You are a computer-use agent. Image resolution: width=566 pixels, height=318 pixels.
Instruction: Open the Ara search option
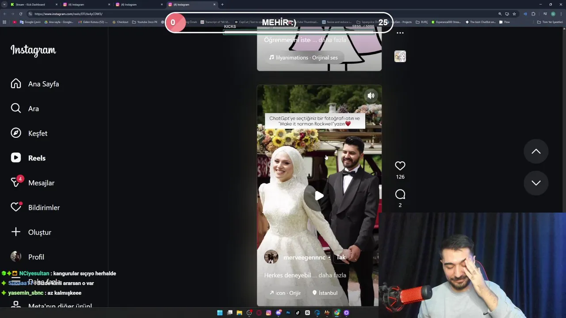[25, 109]
